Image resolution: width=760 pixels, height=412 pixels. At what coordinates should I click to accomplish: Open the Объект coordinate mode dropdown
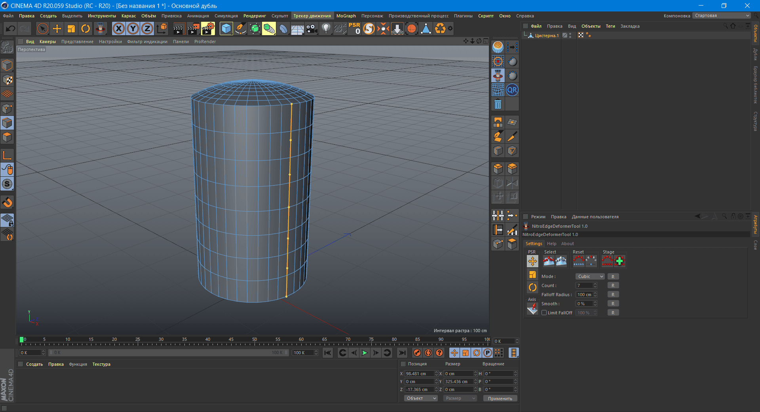[421, 398]
